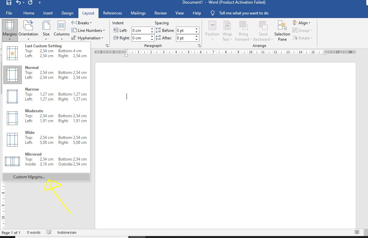Viewport: 368px width, 238px height.
Task: Open the Orientation options
Action: (28, 30)
